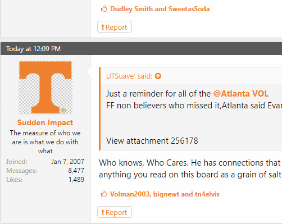The width and height of the screenshot is (282, 224).
Task: Report the post liked by Dudley Smith
Action: pos(115,27)
